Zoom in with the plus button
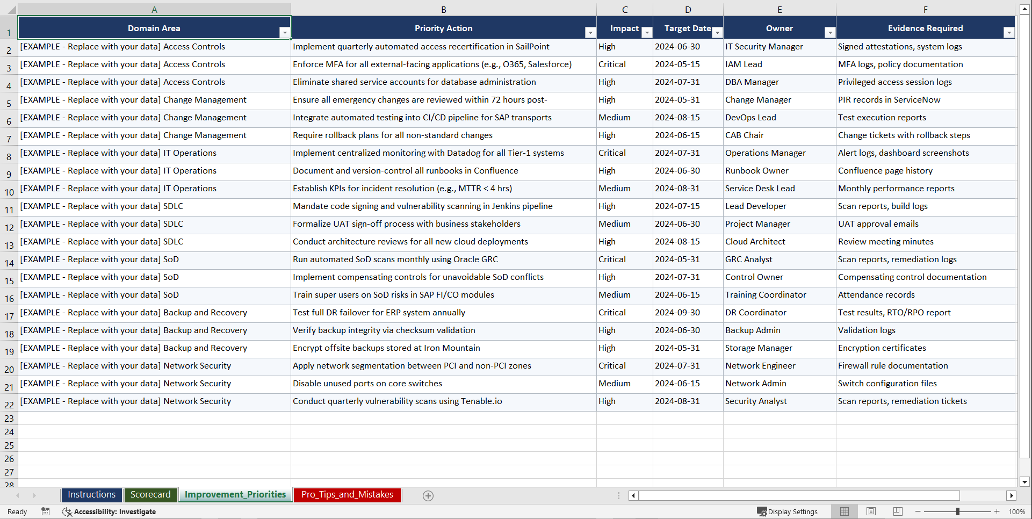Screen dimensions: 1032x519 [x=997, y=511]
